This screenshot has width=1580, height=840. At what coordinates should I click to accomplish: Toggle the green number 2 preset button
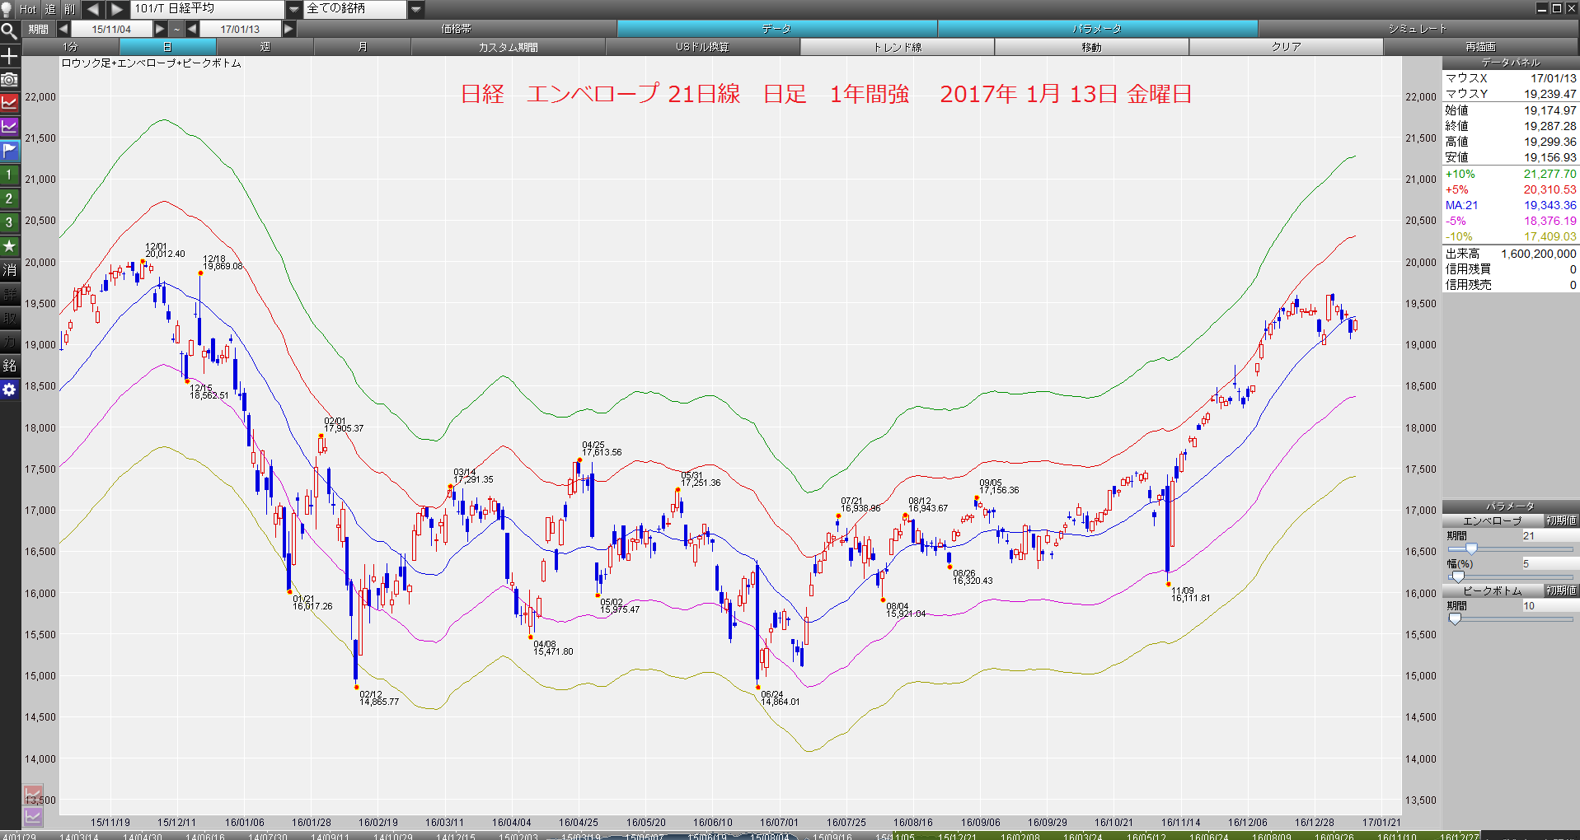pos(9,198)
